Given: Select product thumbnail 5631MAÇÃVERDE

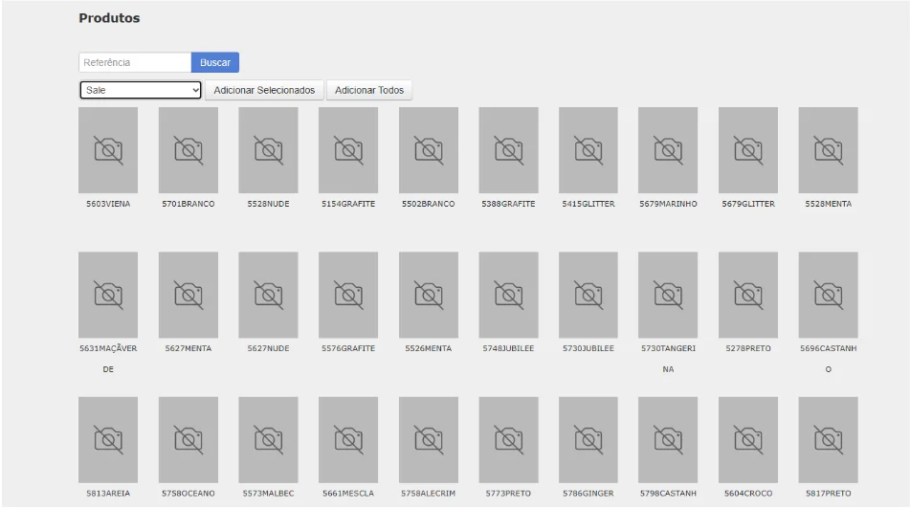Looking at the screenshot, I should 108,295.
